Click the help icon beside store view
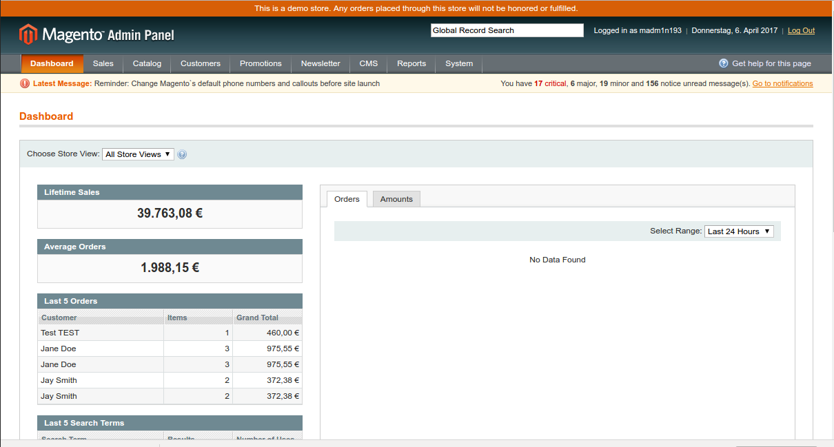The image size is (834, 447). [182, 154]
